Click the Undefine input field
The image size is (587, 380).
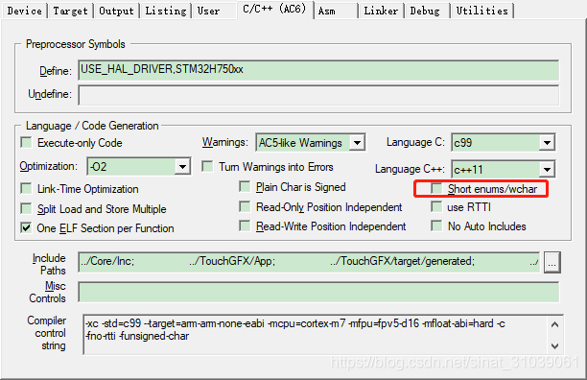pyautogui.click(x=318, y=95)
